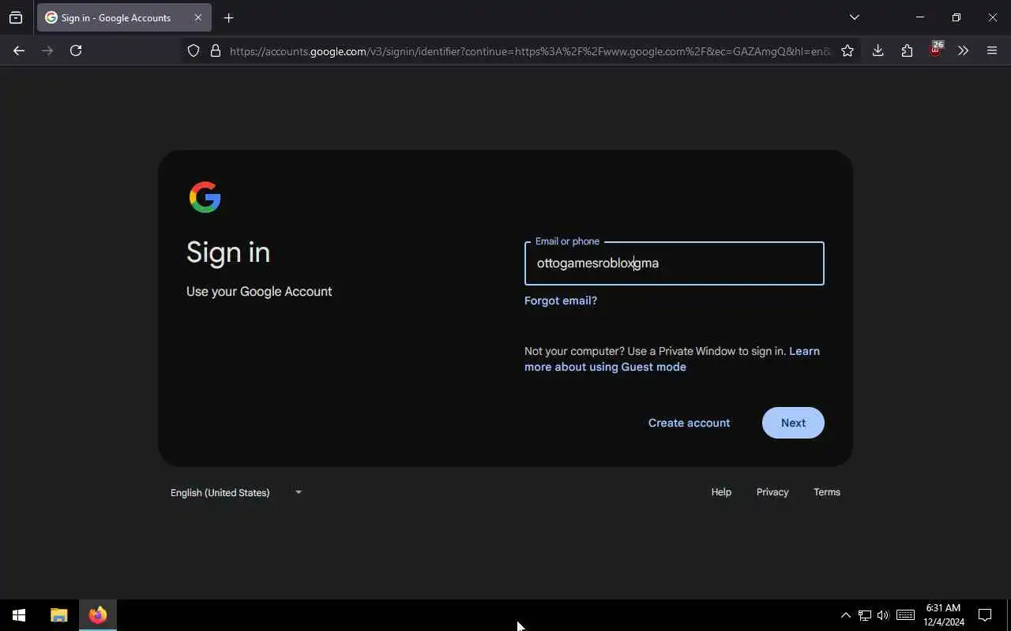The height and width of the screenshot is (631, 1011).
Task: Bookmark this page with star icon
Action: (x=848, y=50)
